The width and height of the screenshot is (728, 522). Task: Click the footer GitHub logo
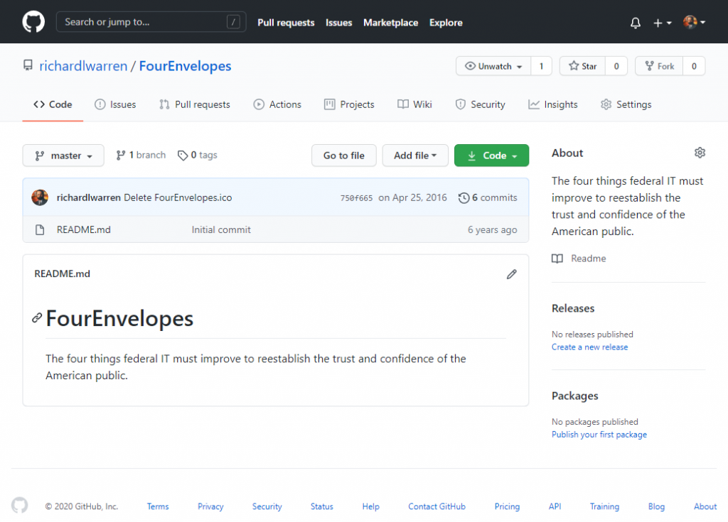coord(20,506)
